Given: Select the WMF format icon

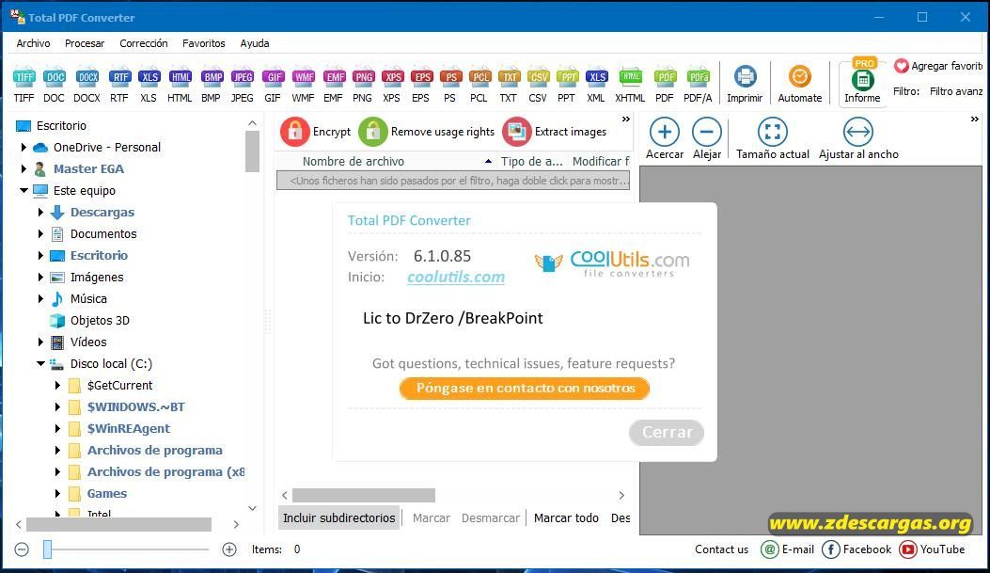Looking at the screenshot, I should click(x=304, y=84).
